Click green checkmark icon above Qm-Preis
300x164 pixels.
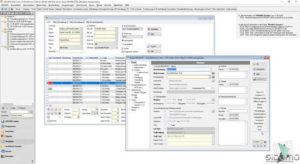[48, 117]
